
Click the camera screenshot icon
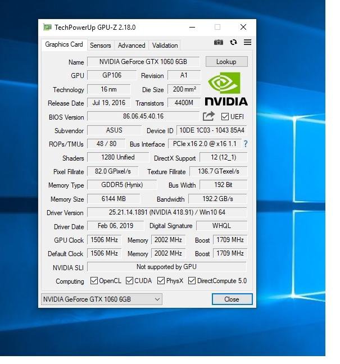pos(219,43)
